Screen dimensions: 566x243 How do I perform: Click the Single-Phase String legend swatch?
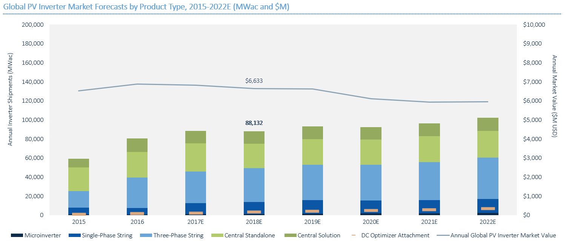(75, 235)
